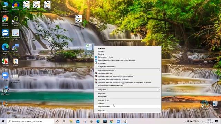Open the taskbar clock and date
The image size is (221, 124).
click(x=209, y=121)
